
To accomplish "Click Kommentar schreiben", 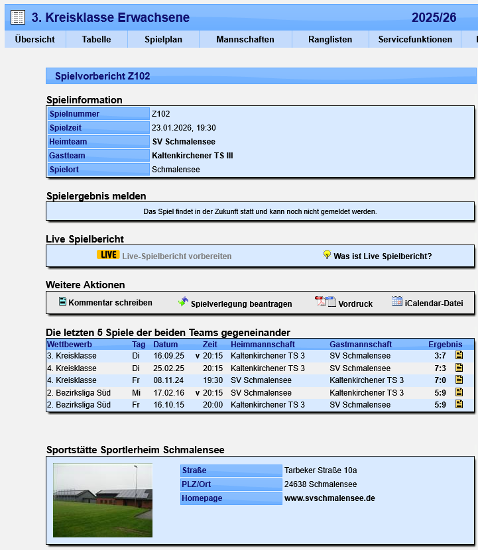I will click(x=110, y=303).
